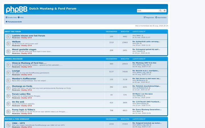Screen dimensions: 205x128
Task: View latest post icon after DennisStang
Action: [148, 104]
